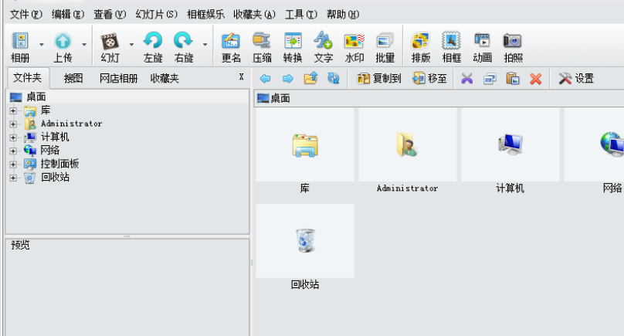
Task: Open the 幻灯片(S) menu
Action: click(156, 15)
